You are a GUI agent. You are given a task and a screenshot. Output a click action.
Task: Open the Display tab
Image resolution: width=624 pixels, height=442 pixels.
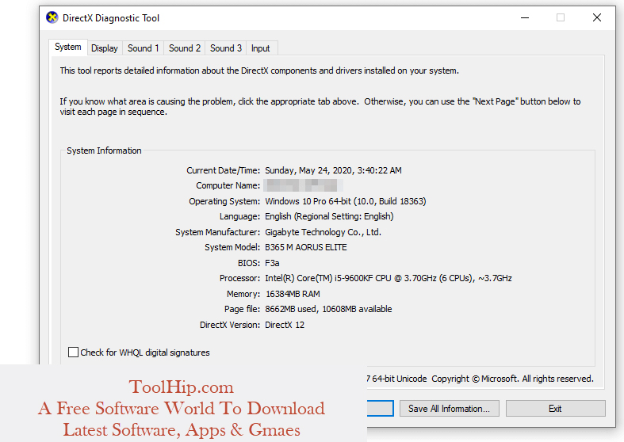(x=105, y=48)
